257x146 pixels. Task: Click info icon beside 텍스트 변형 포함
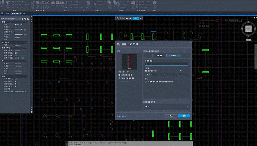(133, 78)
